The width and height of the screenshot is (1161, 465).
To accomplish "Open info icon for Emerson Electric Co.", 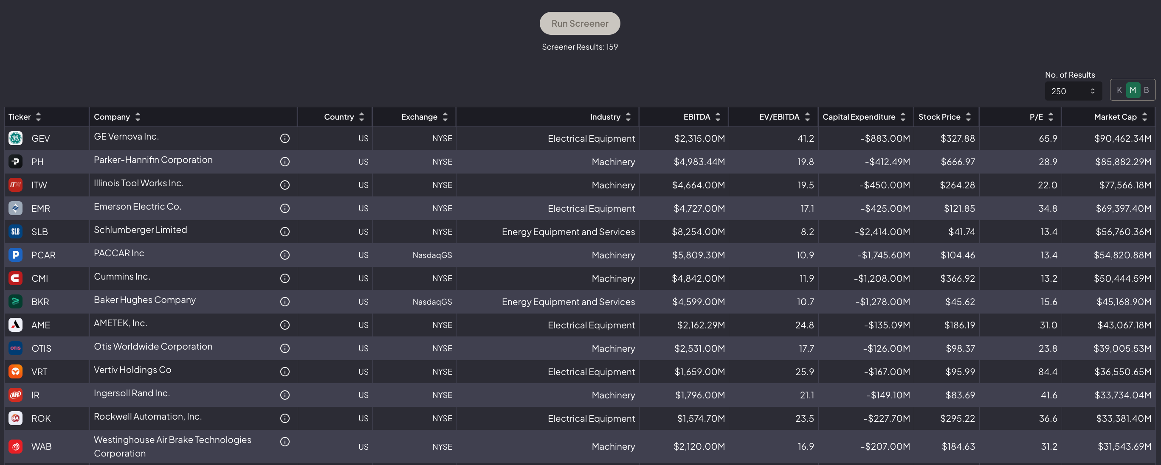I will [285, 208].
